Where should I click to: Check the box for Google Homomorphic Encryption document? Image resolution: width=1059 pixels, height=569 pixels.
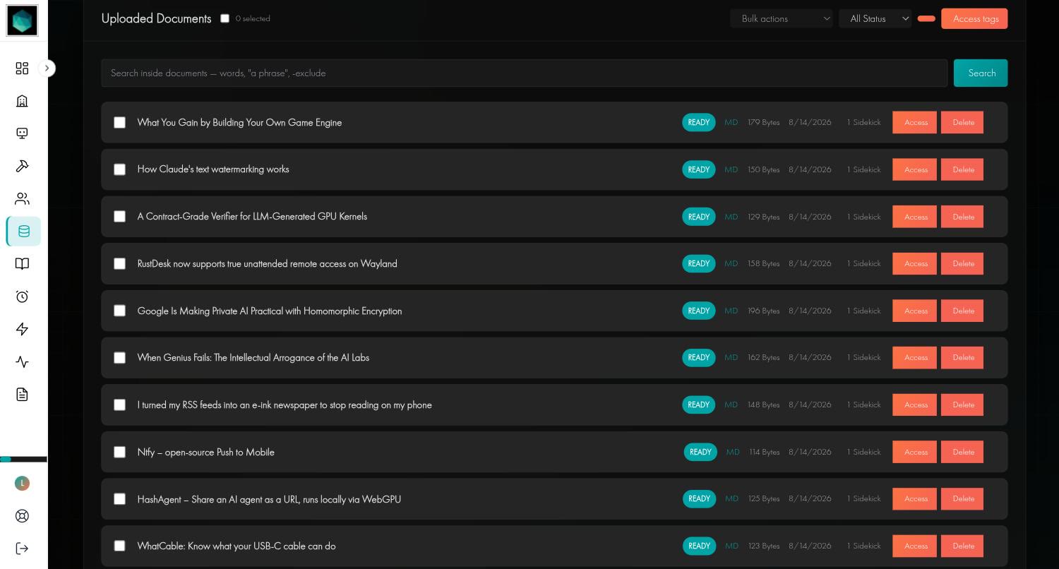coord(120,311)
